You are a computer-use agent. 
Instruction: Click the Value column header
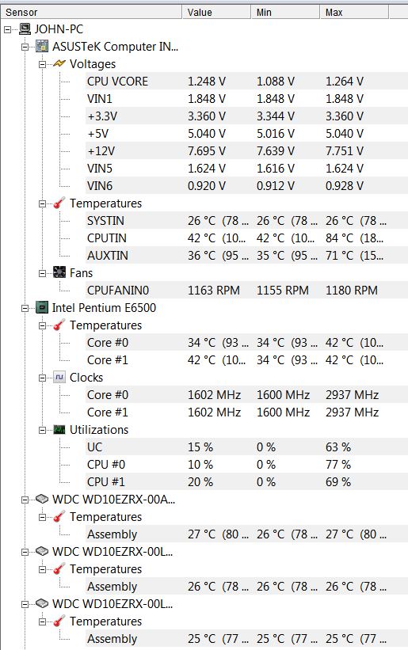pyautogui.click(x=216, y=13)
